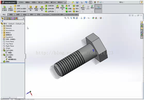Screen dimensions: 144x100
Task: Open the DisplayManager panel tab
Action: tap(16, 19)
